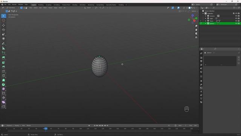Select the Scale tool
Screen dimensions: 241x136
(x=3, y=34)
